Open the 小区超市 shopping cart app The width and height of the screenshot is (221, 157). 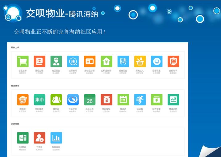[23, 62]
